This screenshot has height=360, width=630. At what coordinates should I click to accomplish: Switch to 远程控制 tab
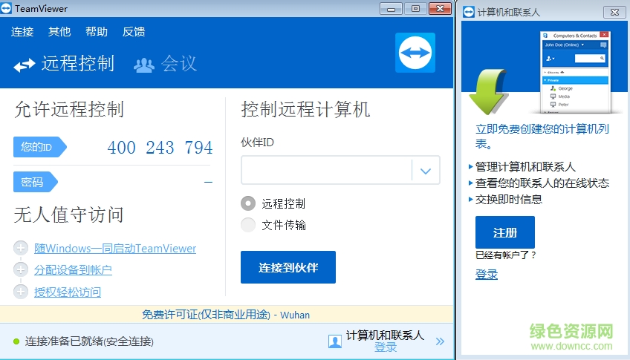tap(65, 64)
